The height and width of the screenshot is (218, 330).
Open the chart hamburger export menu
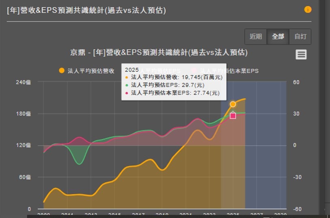[x=301, y=55]
